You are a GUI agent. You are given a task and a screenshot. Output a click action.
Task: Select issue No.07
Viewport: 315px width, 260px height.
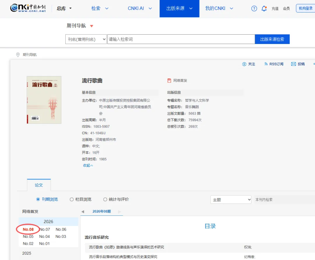(45, 229)
